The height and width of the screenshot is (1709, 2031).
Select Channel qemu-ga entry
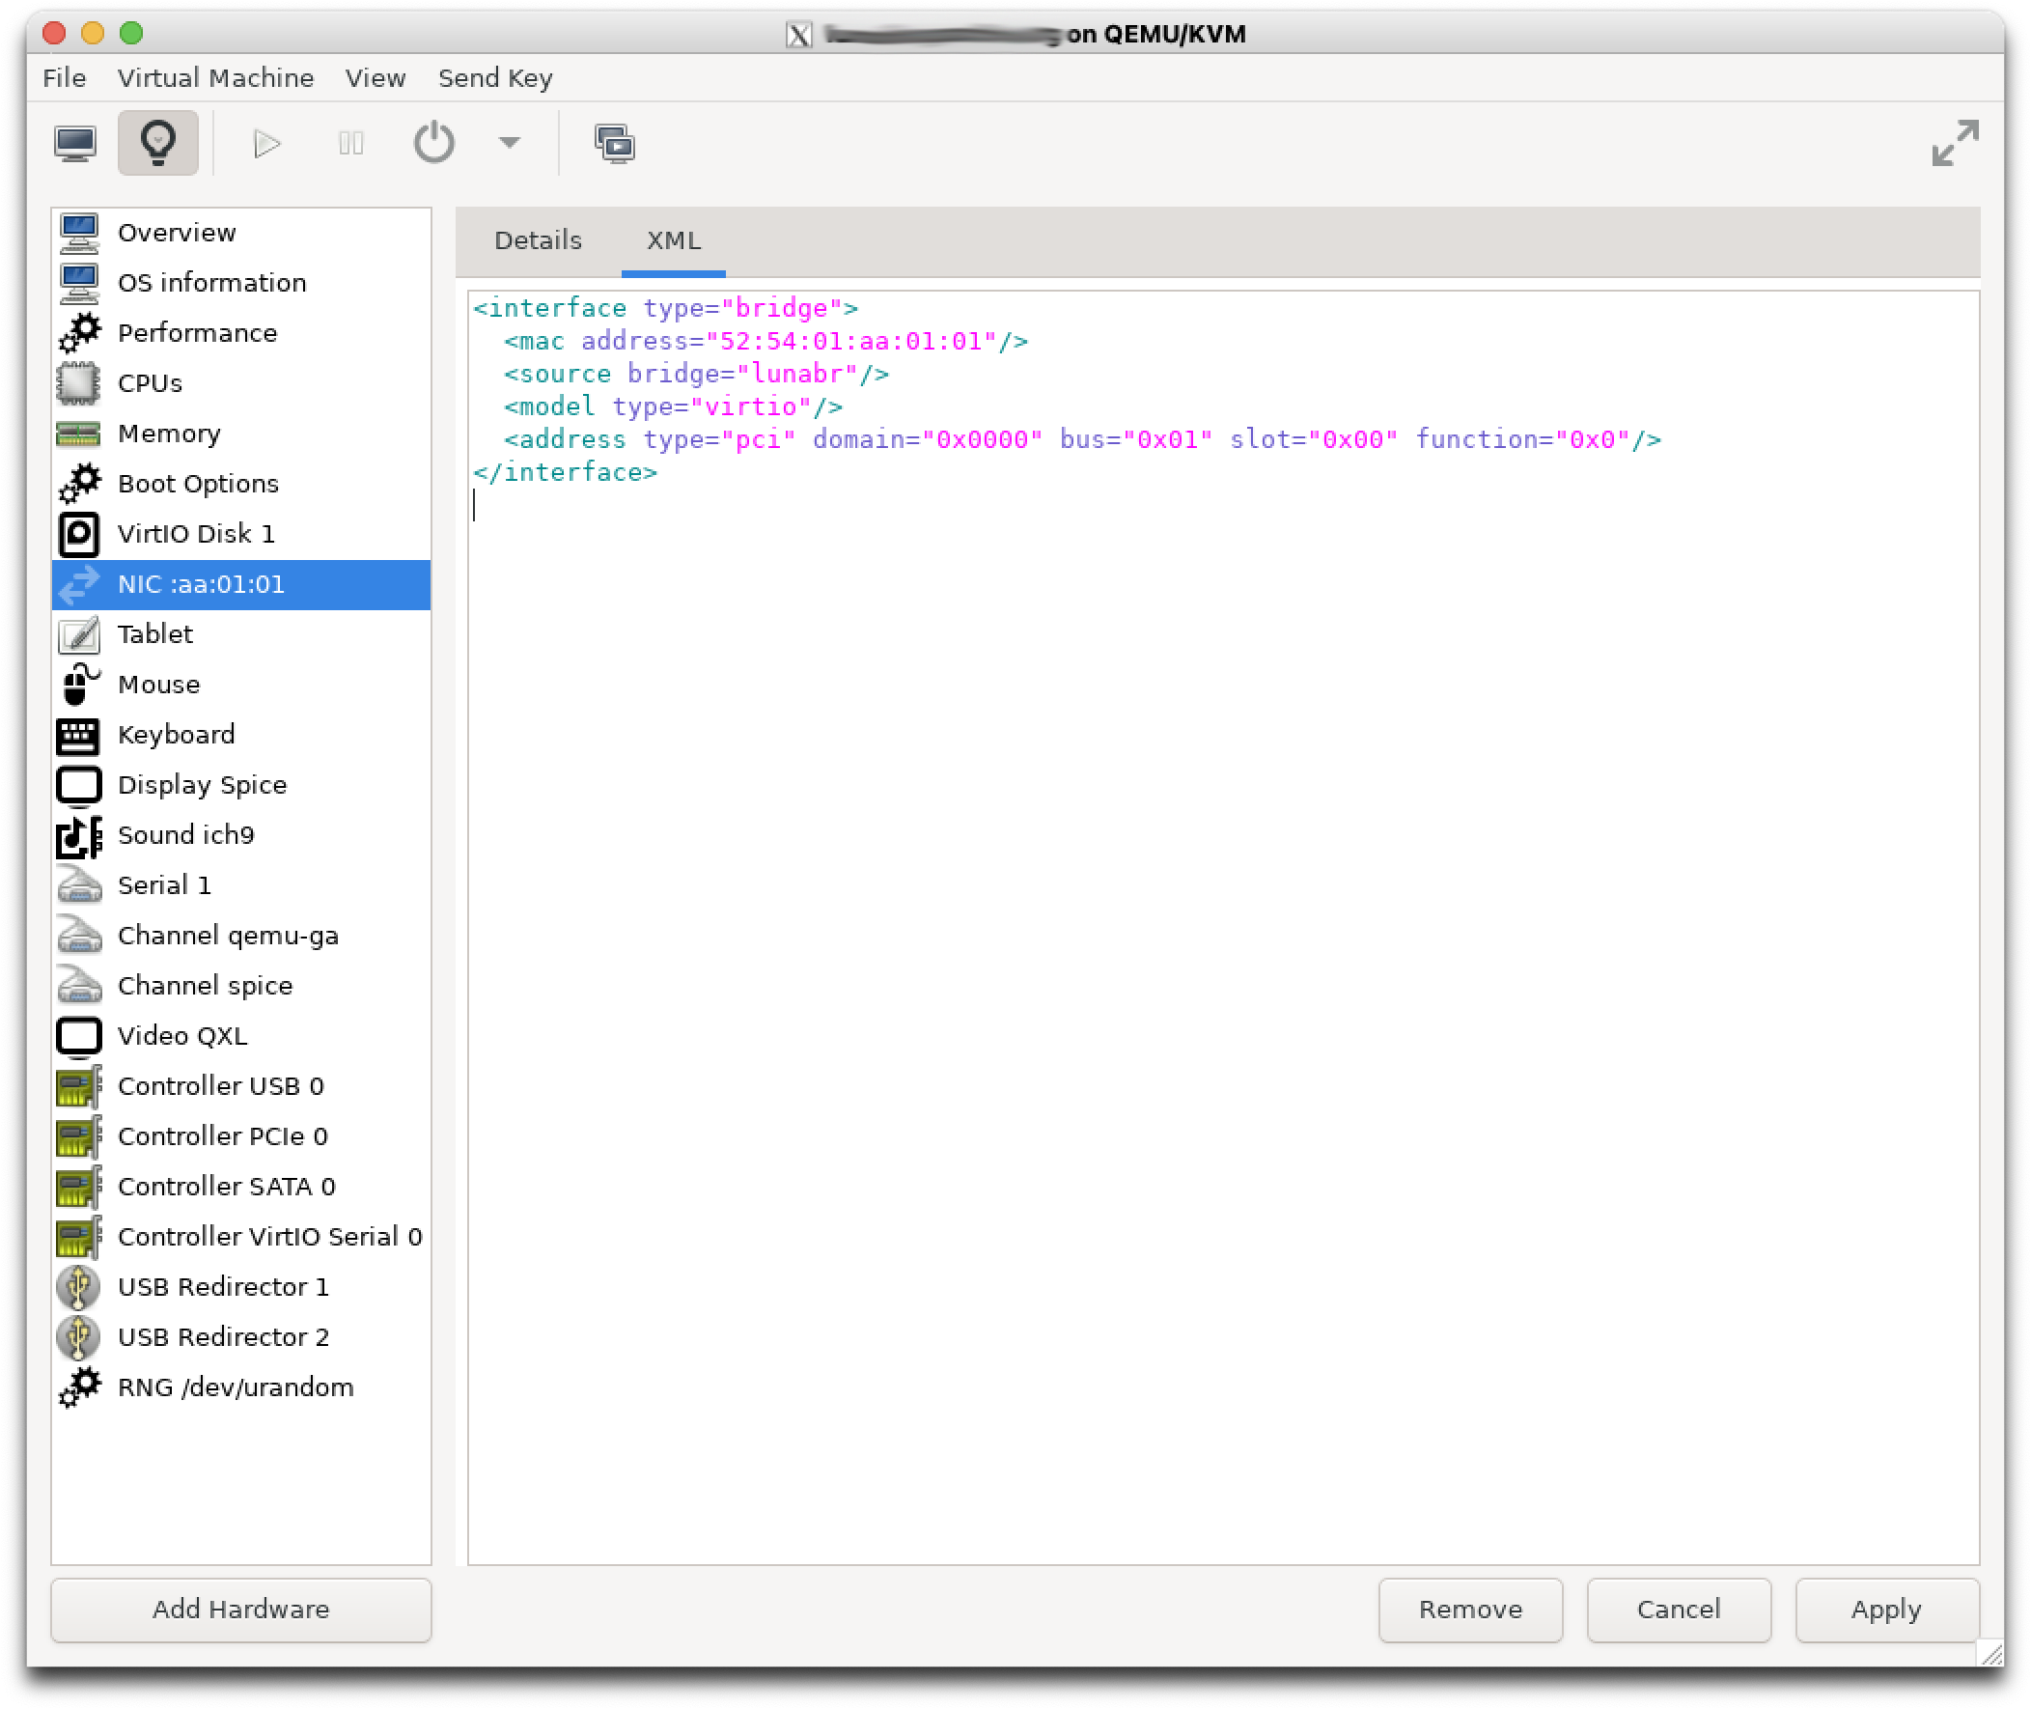pos(242,936)
